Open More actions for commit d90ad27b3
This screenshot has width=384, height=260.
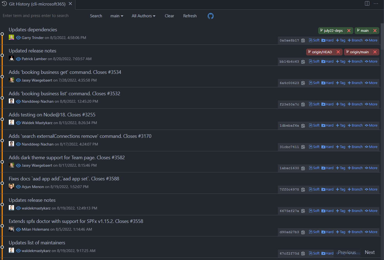[371, 232]
